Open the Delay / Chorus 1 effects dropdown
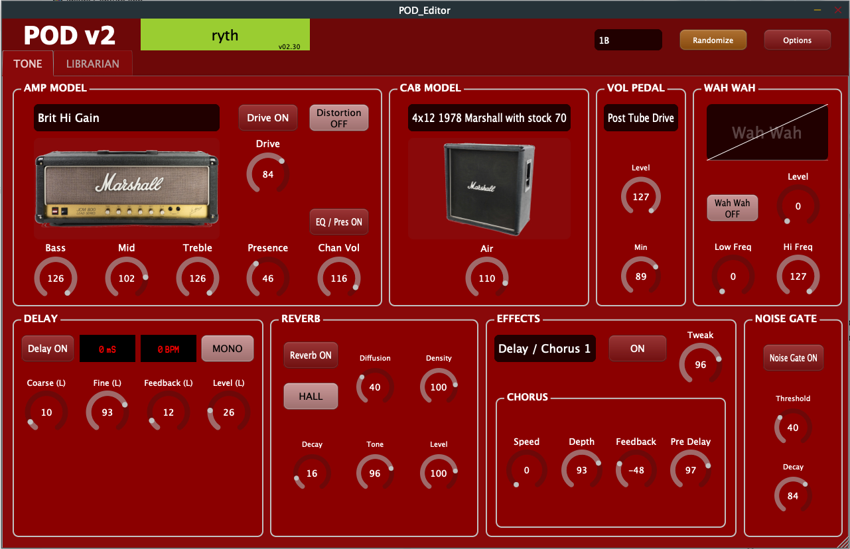 tap(545, 349)
